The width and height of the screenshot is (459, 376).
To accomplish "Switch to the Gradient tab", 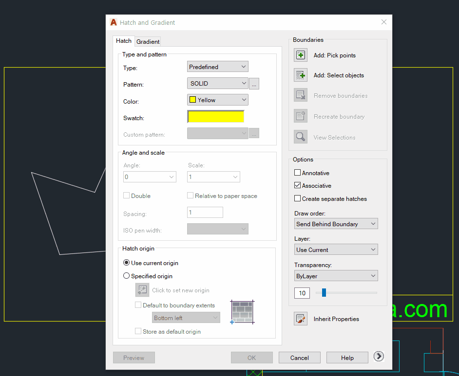I will coord(148,42).
